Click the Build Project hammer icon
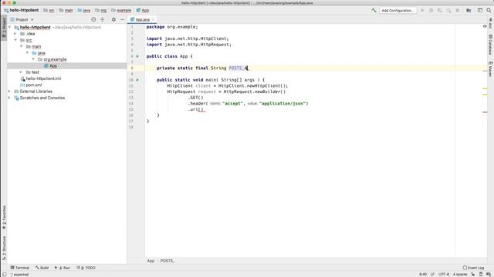Image resolution: width=494 pixels, height=277 pixels. coord(374,10)
